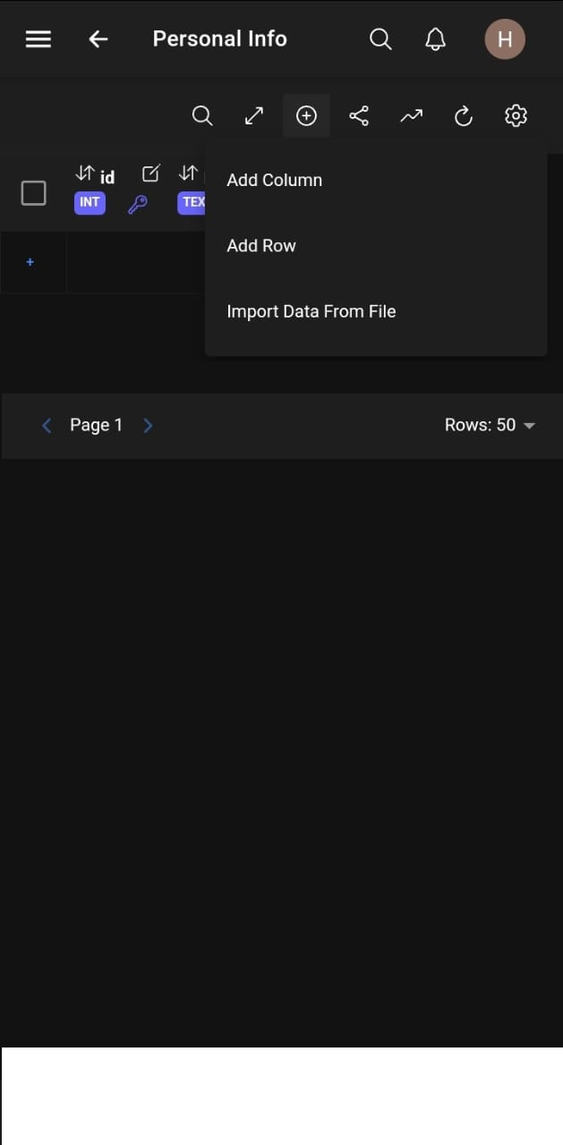Open the trending chart icon
563x1145 pixels.
[x=411, y=116]
